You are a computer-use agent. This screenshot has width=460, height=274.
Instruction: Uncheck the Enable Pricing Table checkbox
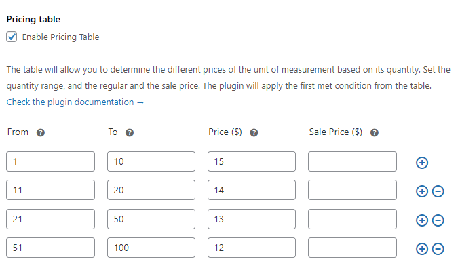coord(12,37)
